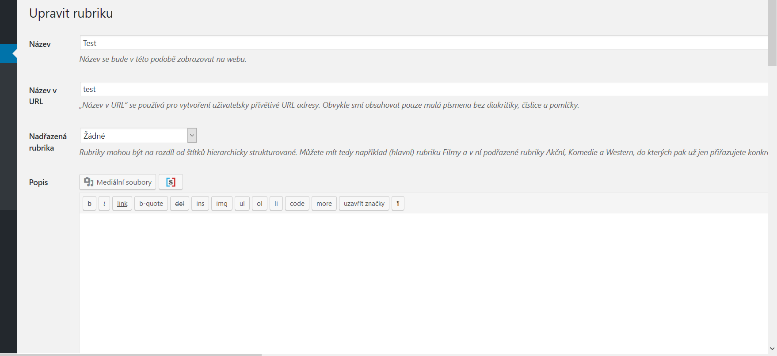Insert a more tag into the description
The height and width of the screenshot is (356, 777).
(x=324, y=203)
